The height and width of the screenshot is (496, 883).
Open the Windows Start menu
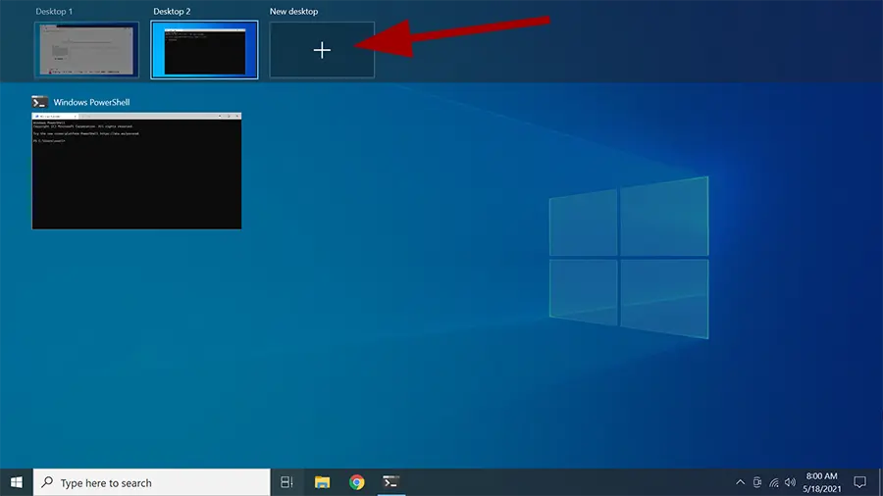click(x=17, y=482)
